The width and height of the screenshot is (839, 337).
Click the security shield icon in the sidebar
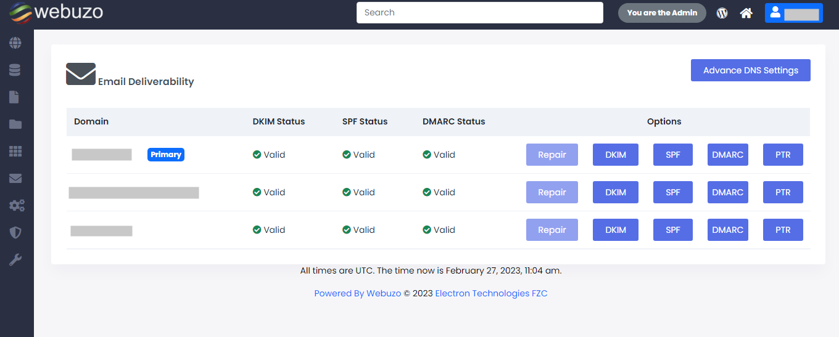tap(15, 233)
